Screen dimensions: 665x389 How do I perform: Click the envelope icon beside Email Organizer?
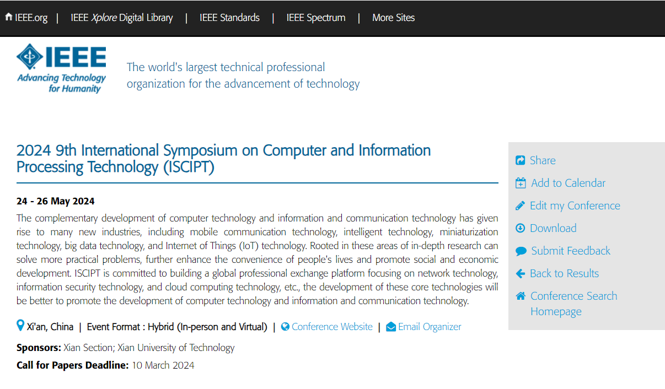click(x=391, y=327)
